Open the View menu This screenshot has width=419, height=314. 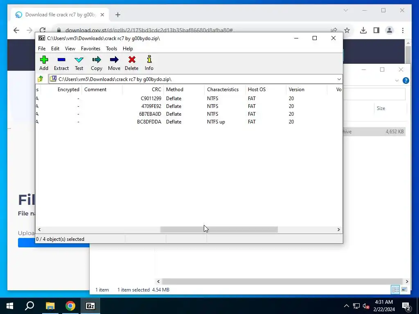[x=70, y=49]
